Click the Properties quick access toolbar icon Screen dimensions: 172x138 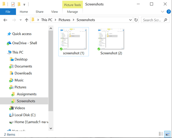point(13,4)
